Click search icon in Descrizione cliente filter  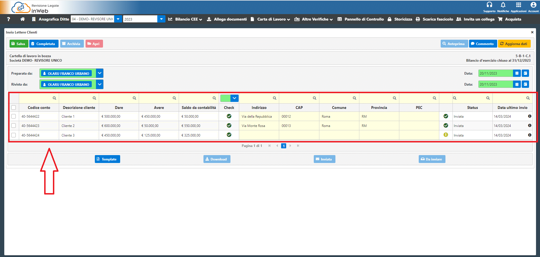tap(94, 98)
